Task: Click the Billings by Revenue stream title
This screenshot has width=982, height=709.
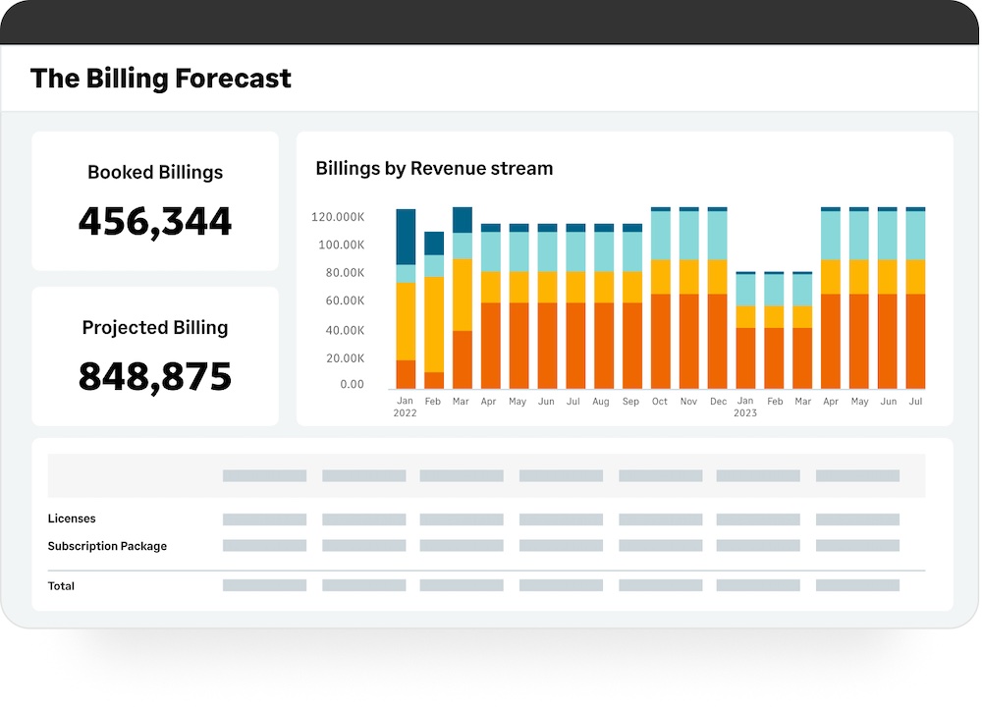Action: point(434,169)
